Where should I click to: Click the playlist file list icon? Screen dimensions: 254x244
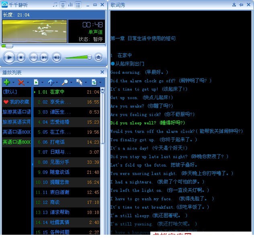click(36, 82)
